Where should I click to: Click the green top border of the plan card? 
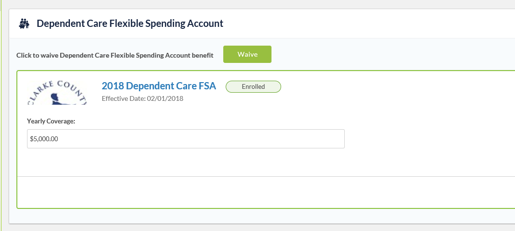(x=266, y=71)
